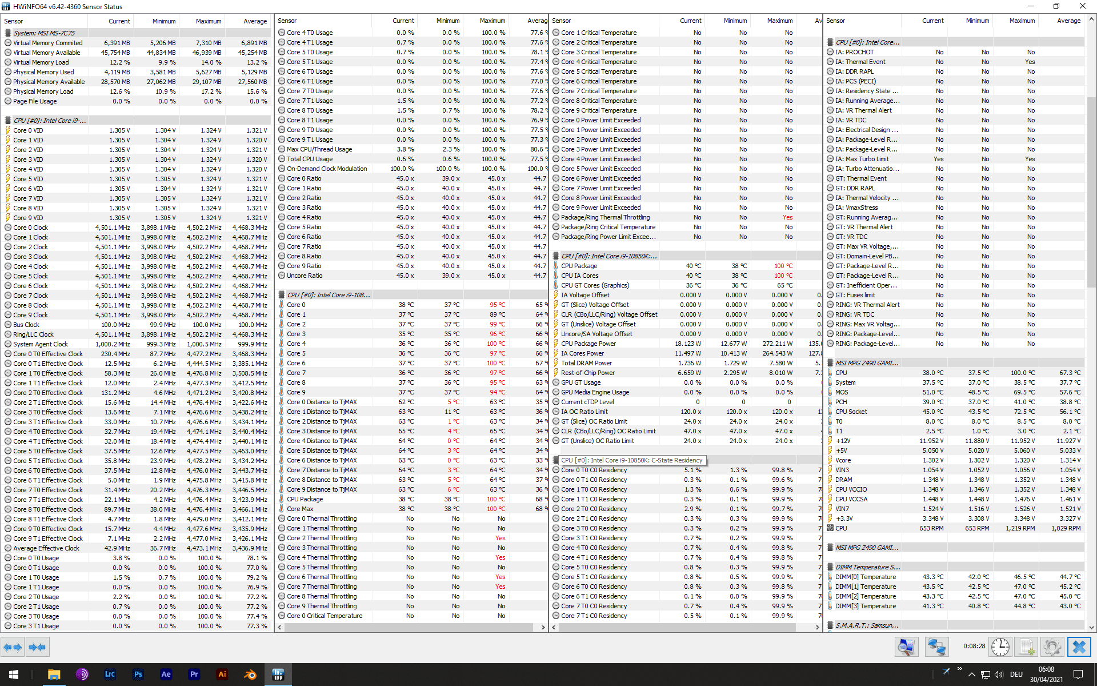Click scroll-down arrow of the right vertical scrollbar
This screenshot has width=1097, height=686.
1092,627
